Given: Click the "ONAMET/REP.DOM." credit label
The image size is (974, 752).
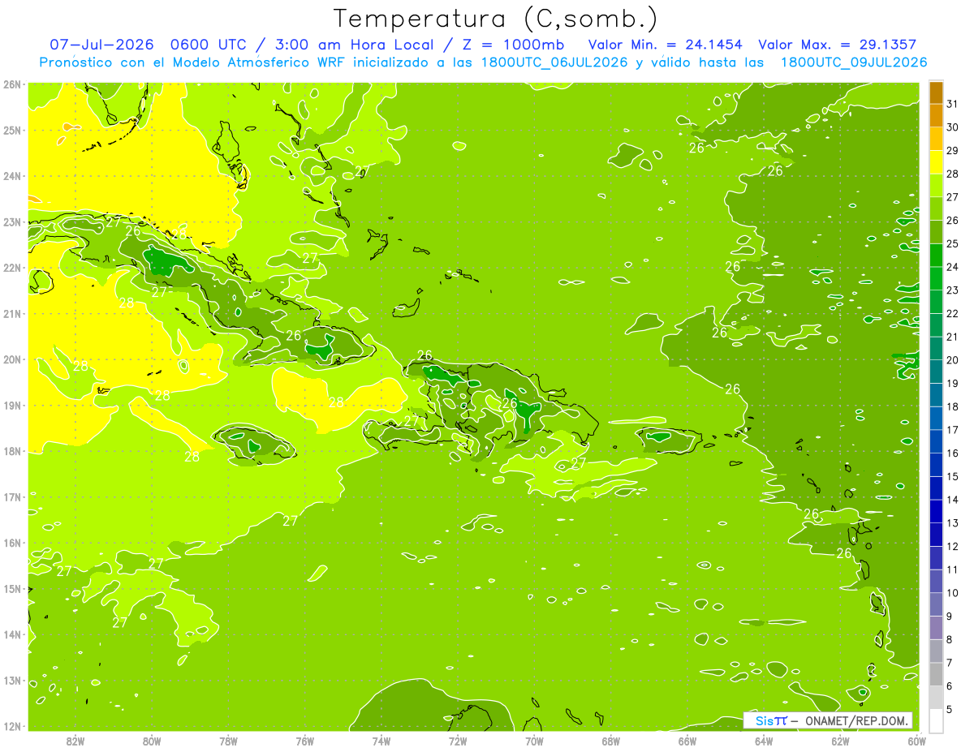Looking at the screenshot, I should pos(857,720).
